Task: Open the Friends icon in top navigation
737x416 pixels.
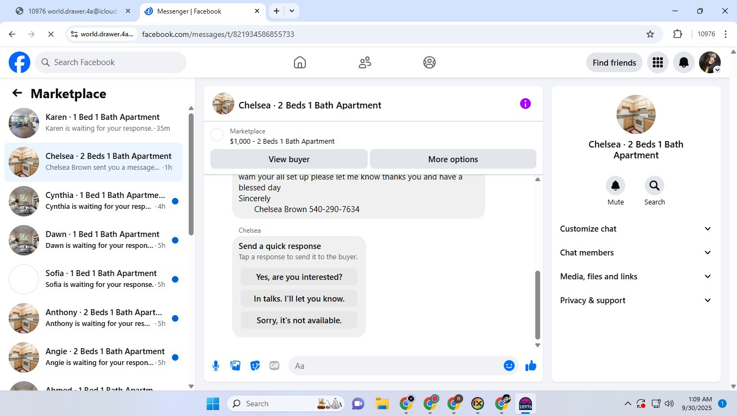Action: pos(365,62)
